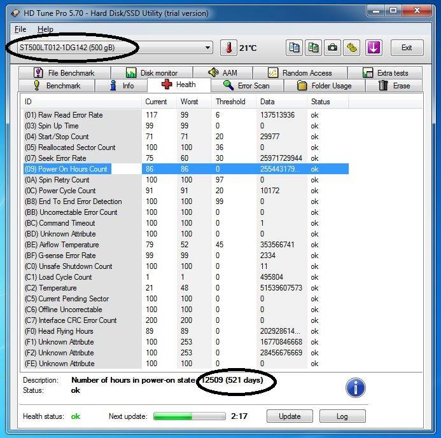This screenshot has width=441, height=438.
Task: Click the thermometer temperature icon
Action: click(x=228, y=48)
